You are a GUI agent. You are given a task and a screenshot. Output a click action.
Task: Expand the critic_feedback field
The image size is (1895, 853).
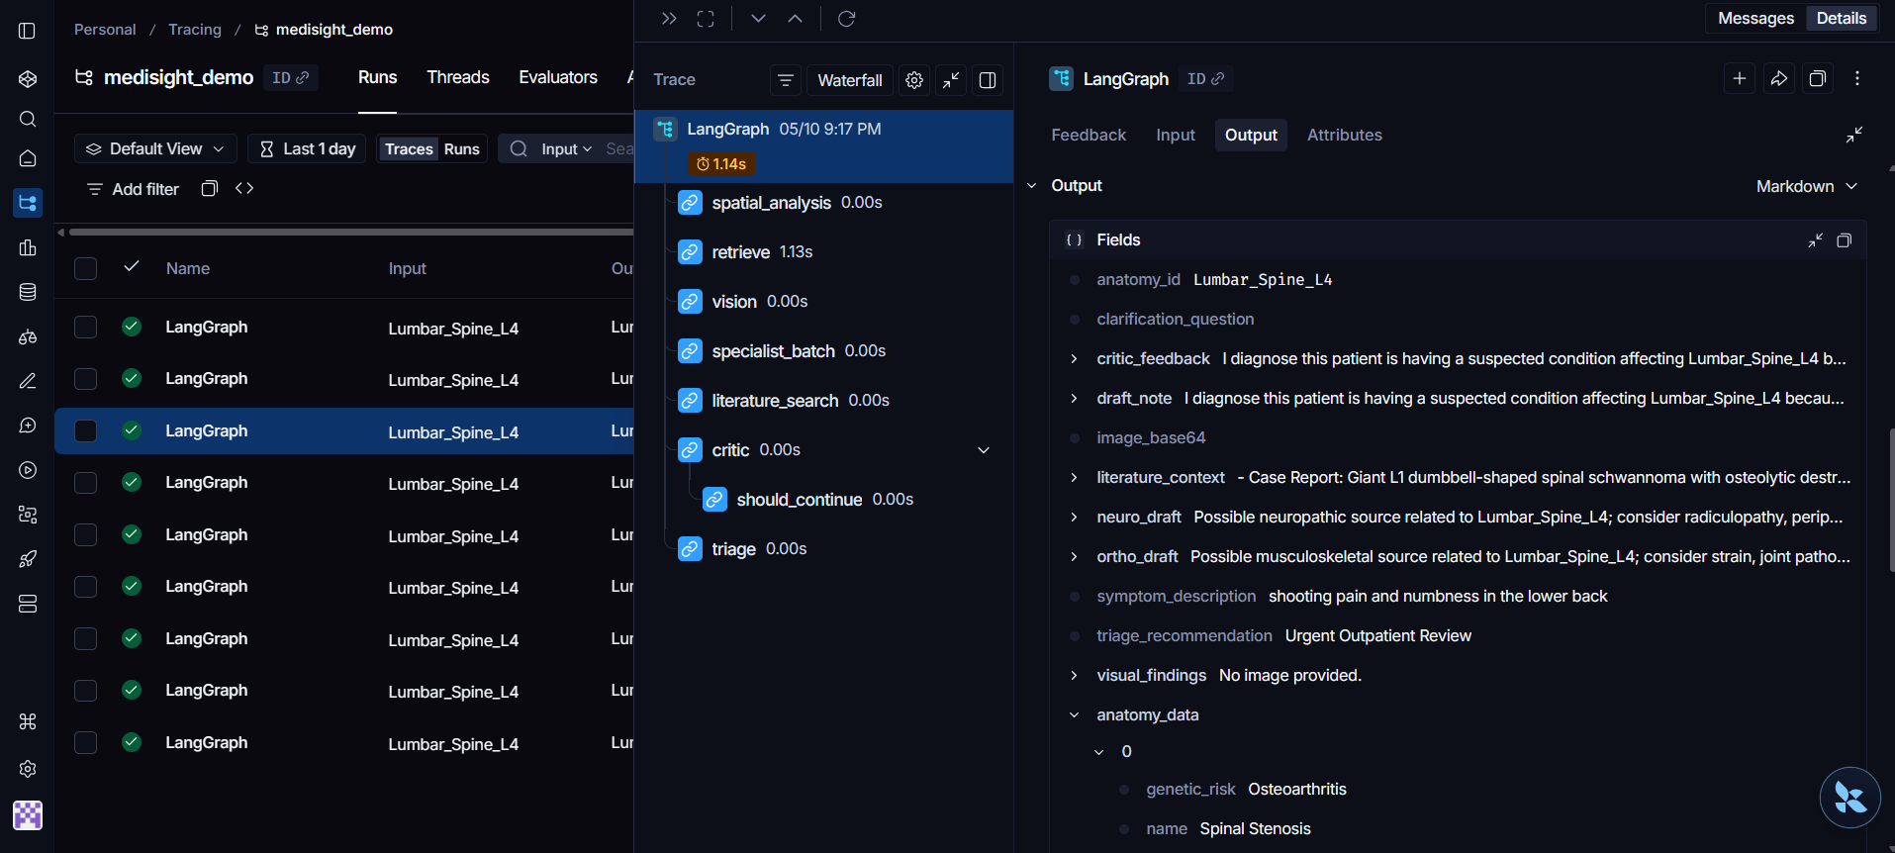point(1074,359)
